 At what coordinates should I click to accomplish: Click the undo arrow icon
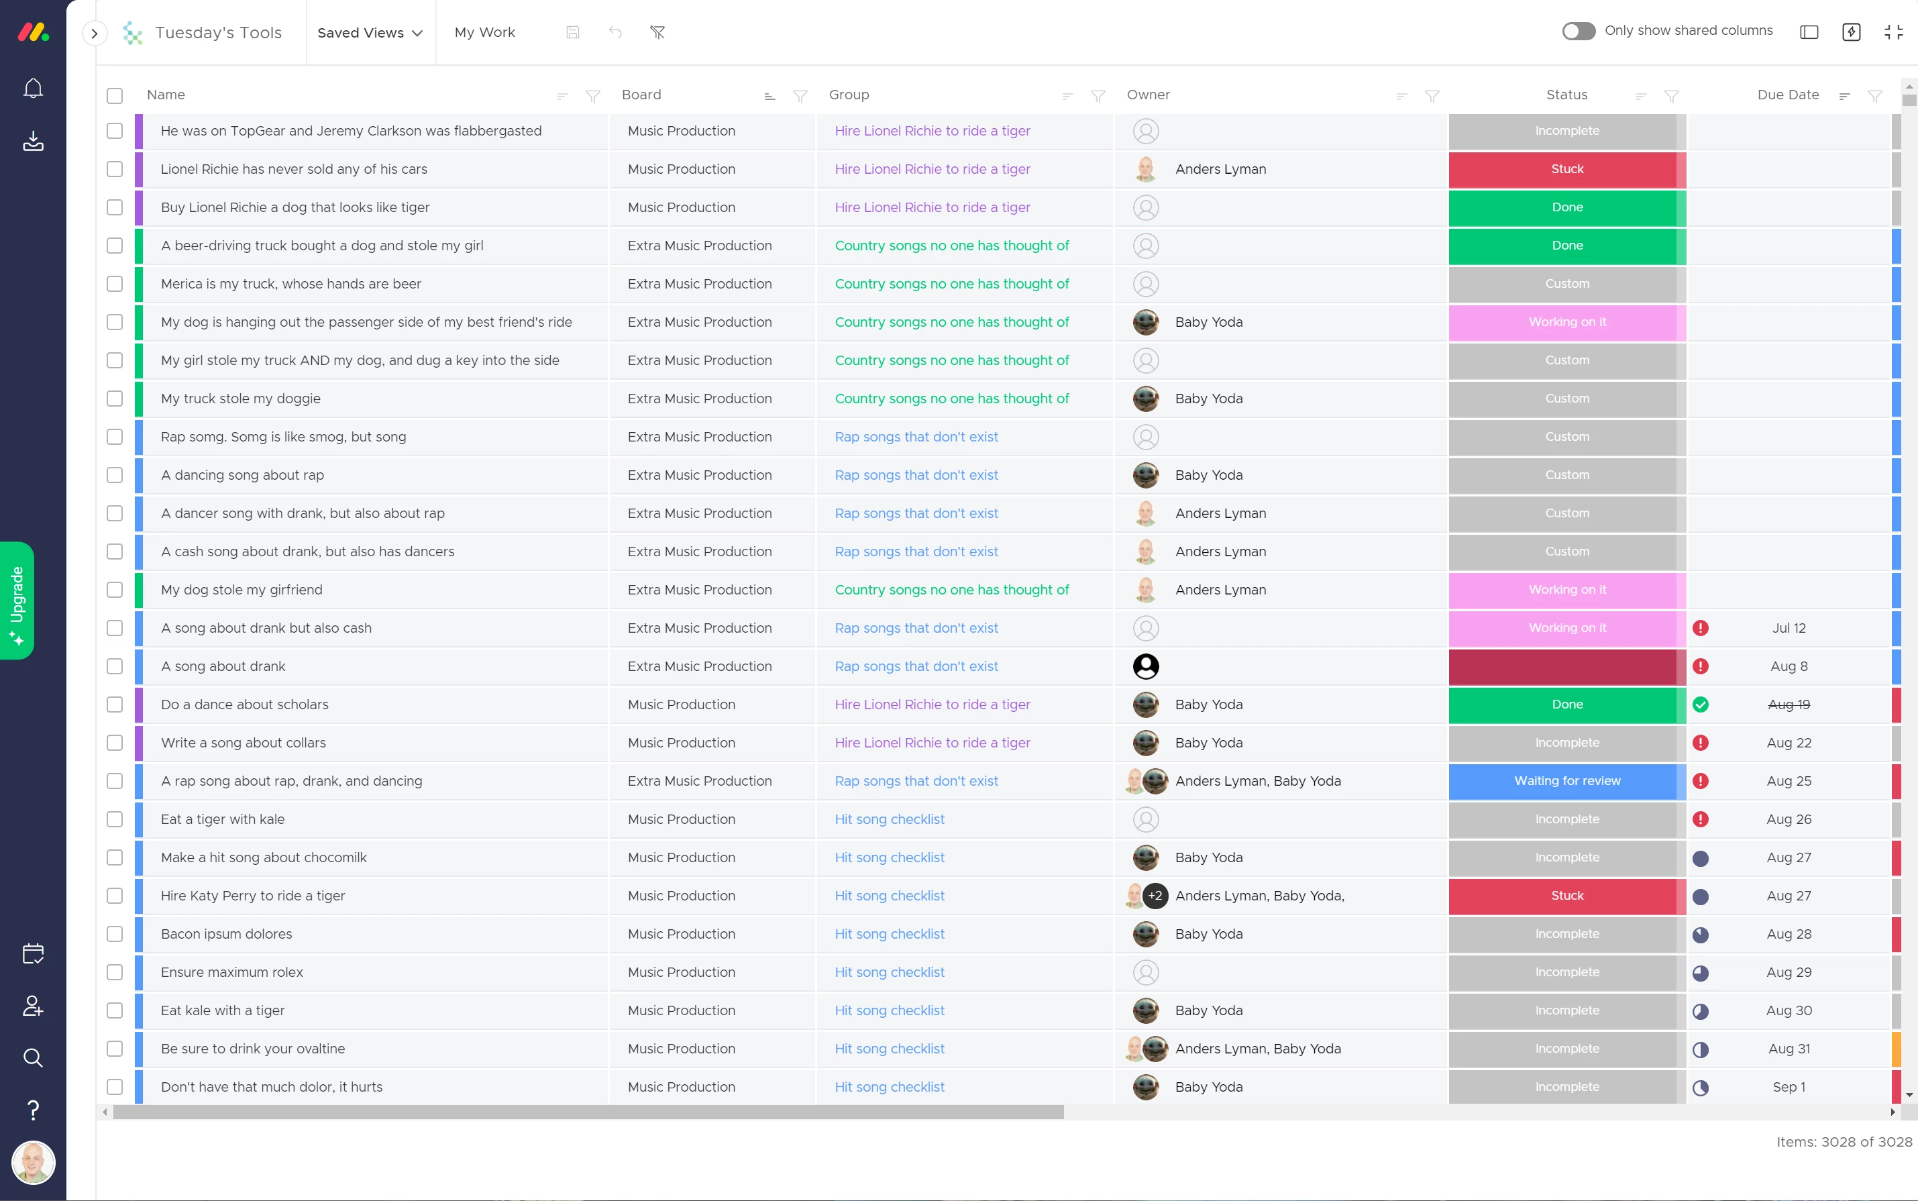pyautogui.click(x=615, y=33)
